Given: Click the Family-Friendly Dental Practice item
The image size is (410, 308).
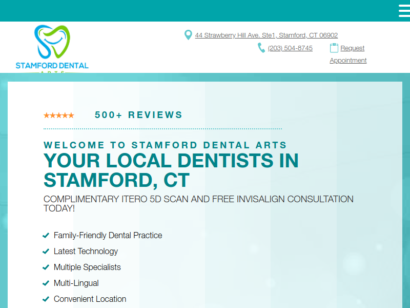Looking at the screenshot, I should pyautogui.click(x=108, y=235).
